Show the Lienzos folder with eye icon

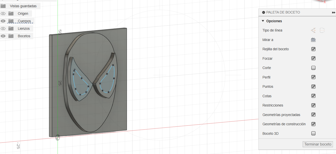pyautogui.click(x=3, y=28)
